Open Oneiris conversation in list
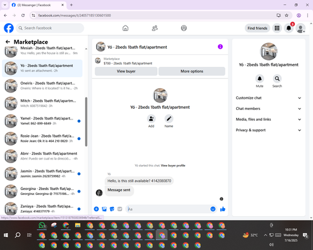This screenshot has height=250, width=313. (x=42, y=86)
